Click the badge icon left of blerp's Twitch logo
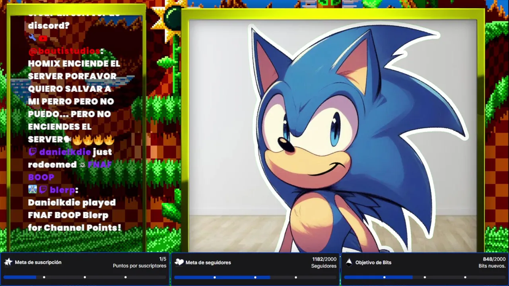Viewport: 509px width, 286px height. point(32,190)
